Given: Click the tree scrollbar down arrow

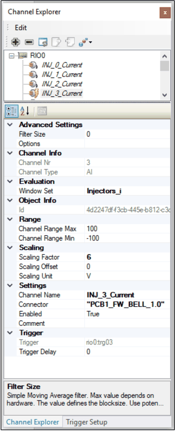Looking at the screenshot, I should (165, 95).
